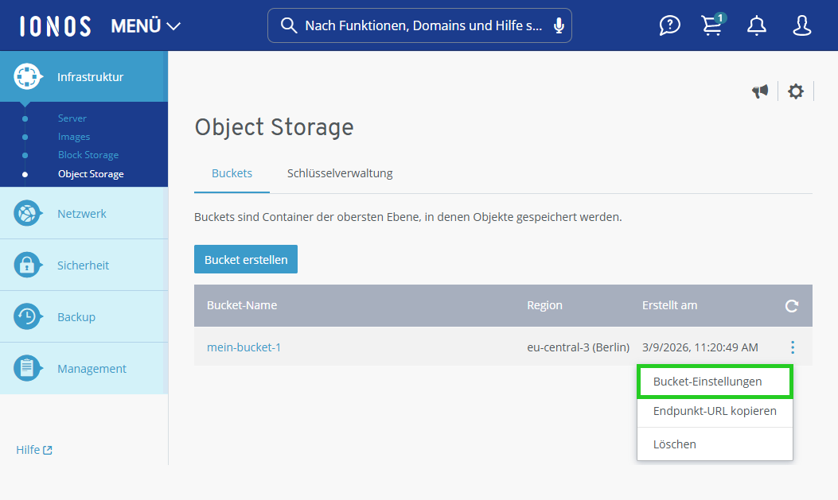Open the help chat bubble icon
838x500 pixels.
tap(669, 25)
